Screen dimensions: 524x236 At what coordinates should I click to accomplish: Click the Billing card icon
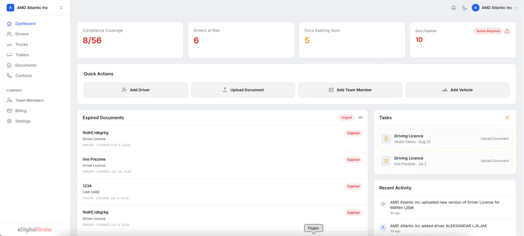(x=9, y=111)
